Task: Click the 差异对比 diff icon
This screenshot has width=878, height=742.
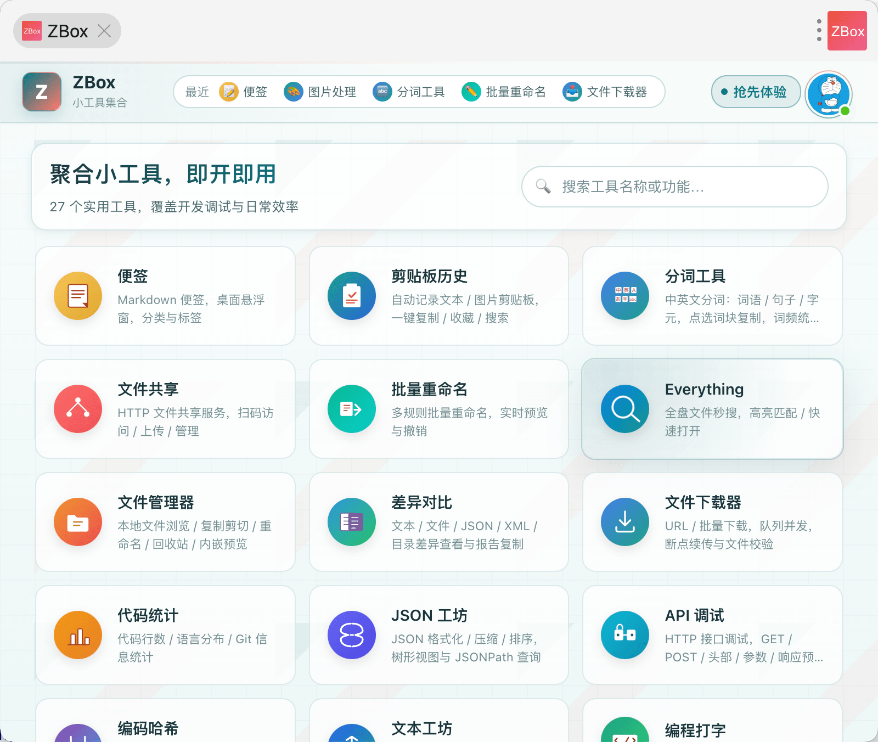Action: pos(352,522)
